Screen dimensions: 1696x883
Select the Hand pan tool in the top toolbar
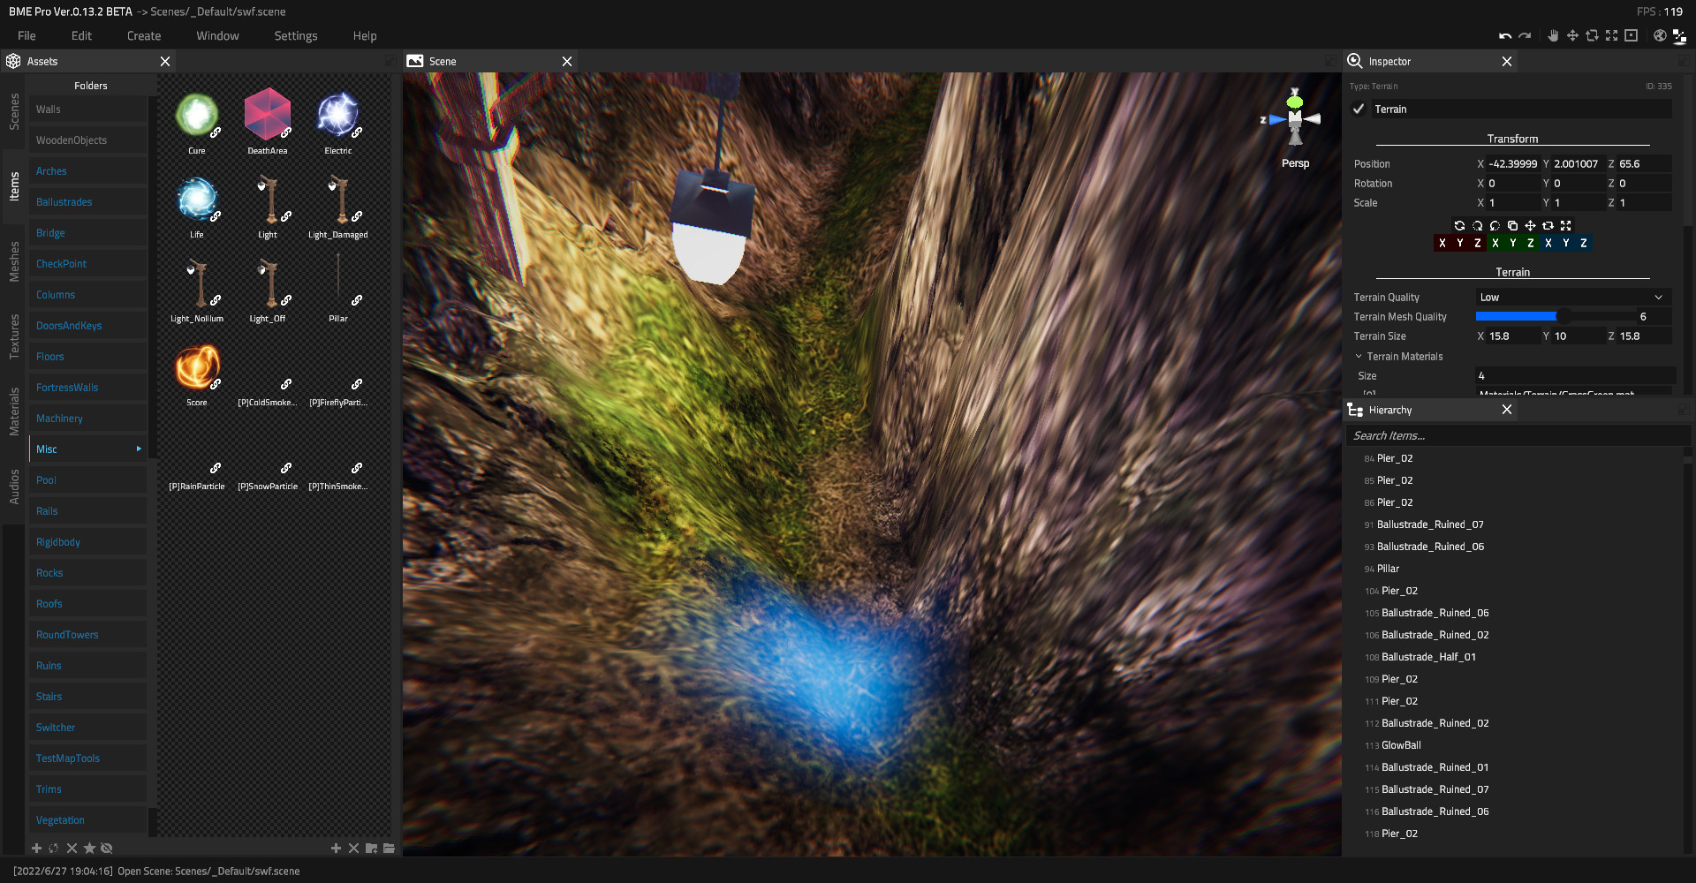coord(1553,35)
